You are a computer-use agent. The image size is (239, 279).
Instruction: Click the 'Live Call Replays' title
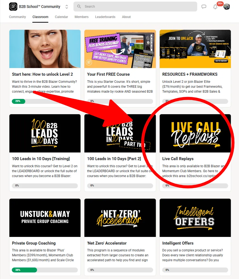[178, 159]
